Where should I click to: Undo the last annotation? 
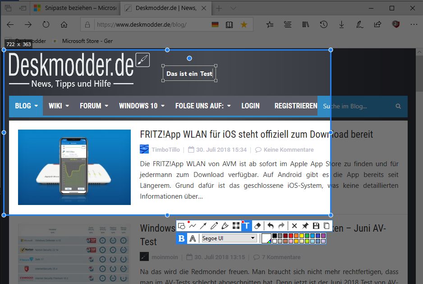click(270, 226)
